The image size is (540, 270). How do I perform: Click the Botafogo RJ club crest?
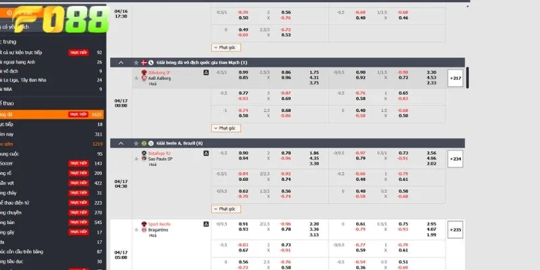pos(144,153)
